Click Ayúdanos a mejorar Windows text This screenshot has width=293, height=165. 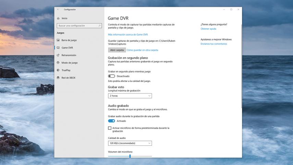click(x=216, y=39)
